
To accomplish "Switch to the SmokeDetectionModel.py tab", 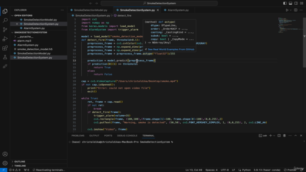I will click(x=90, y=10).
